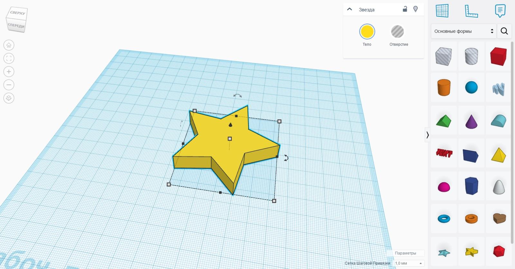Viewport: 515px width, 269px height.
Task: Pick the brown heart shape
Action: [499, 218]
